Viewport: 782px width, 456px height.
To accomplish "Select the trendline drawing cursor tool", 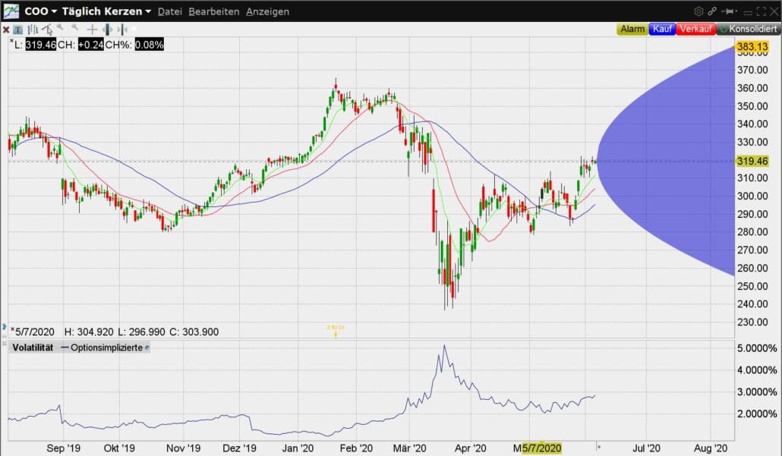I will pos(47,30).
